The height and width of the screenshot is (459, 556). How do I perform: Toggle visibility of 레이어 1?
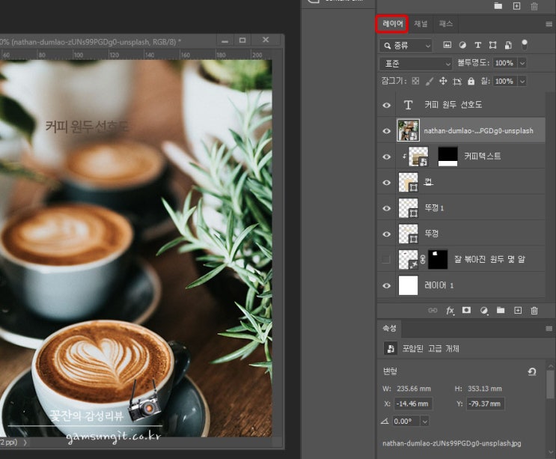386,285
